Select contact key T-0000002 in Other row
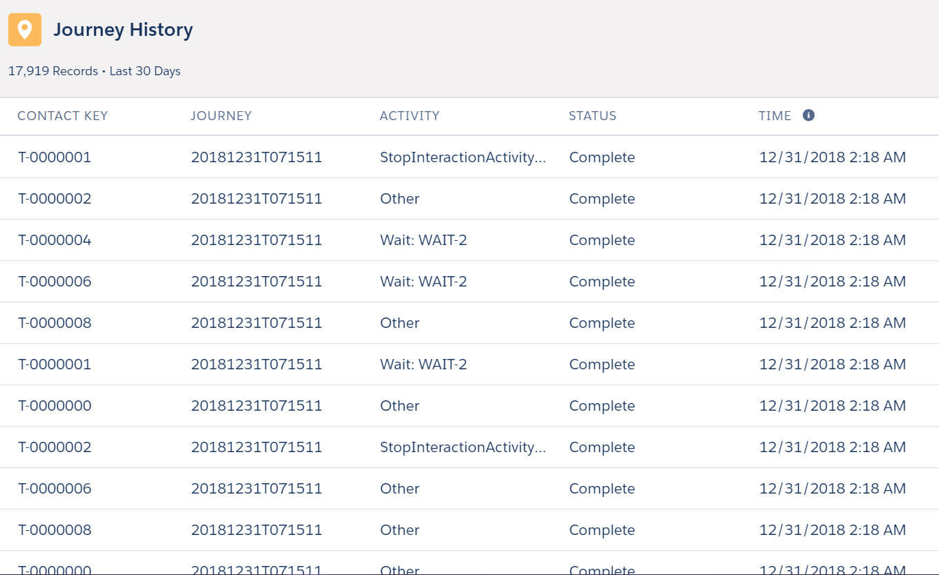Image resolution: width=939 pixels, height=575 pixels. (55, 199)
